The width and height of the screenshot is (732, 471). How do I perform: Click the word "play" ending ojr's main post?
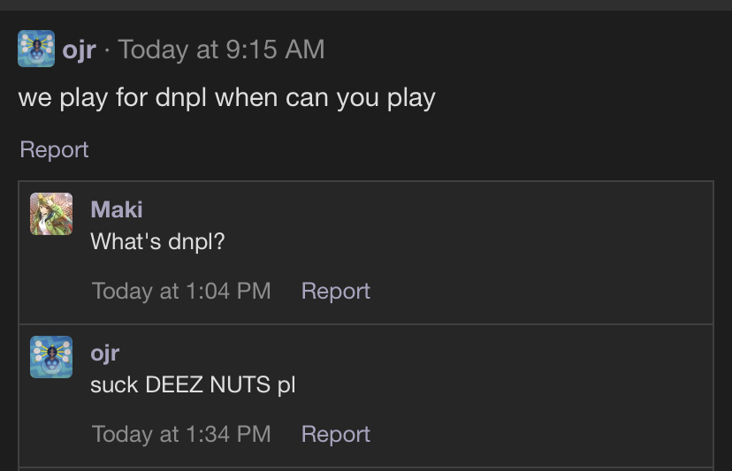pyautogui.click(x=411, y=97)
